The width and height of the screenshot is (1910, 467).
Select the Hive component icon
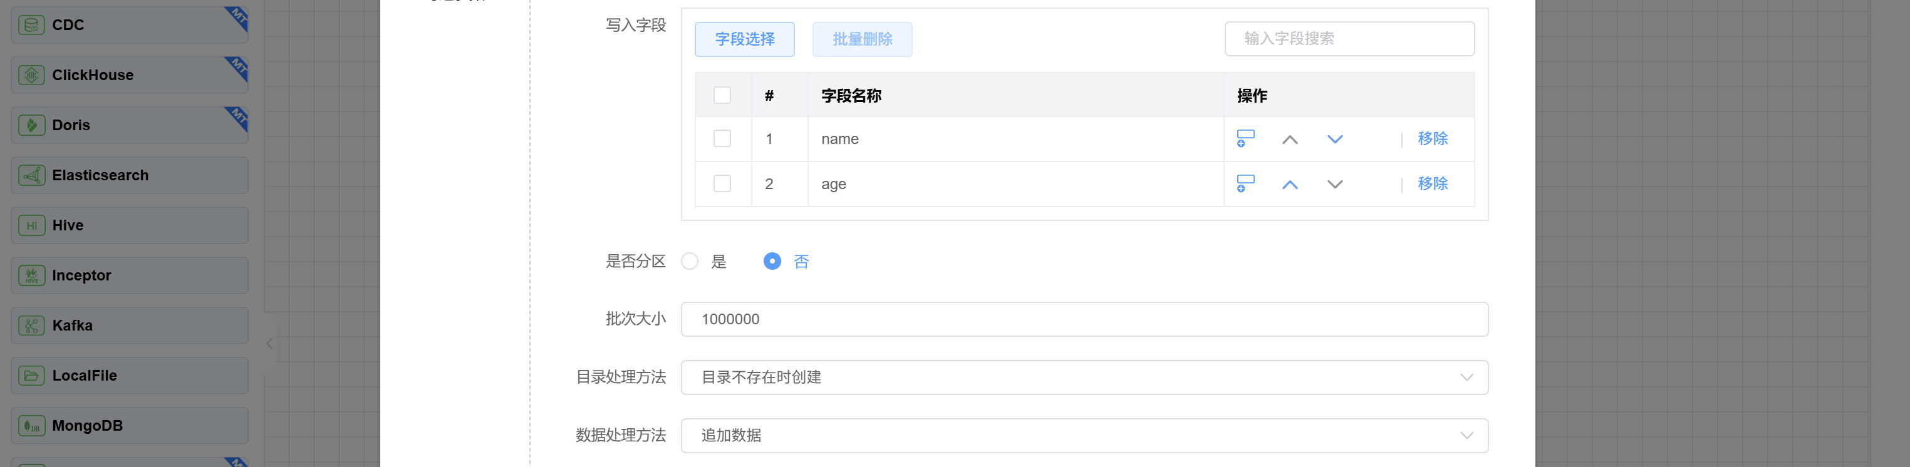click(31, 225)
